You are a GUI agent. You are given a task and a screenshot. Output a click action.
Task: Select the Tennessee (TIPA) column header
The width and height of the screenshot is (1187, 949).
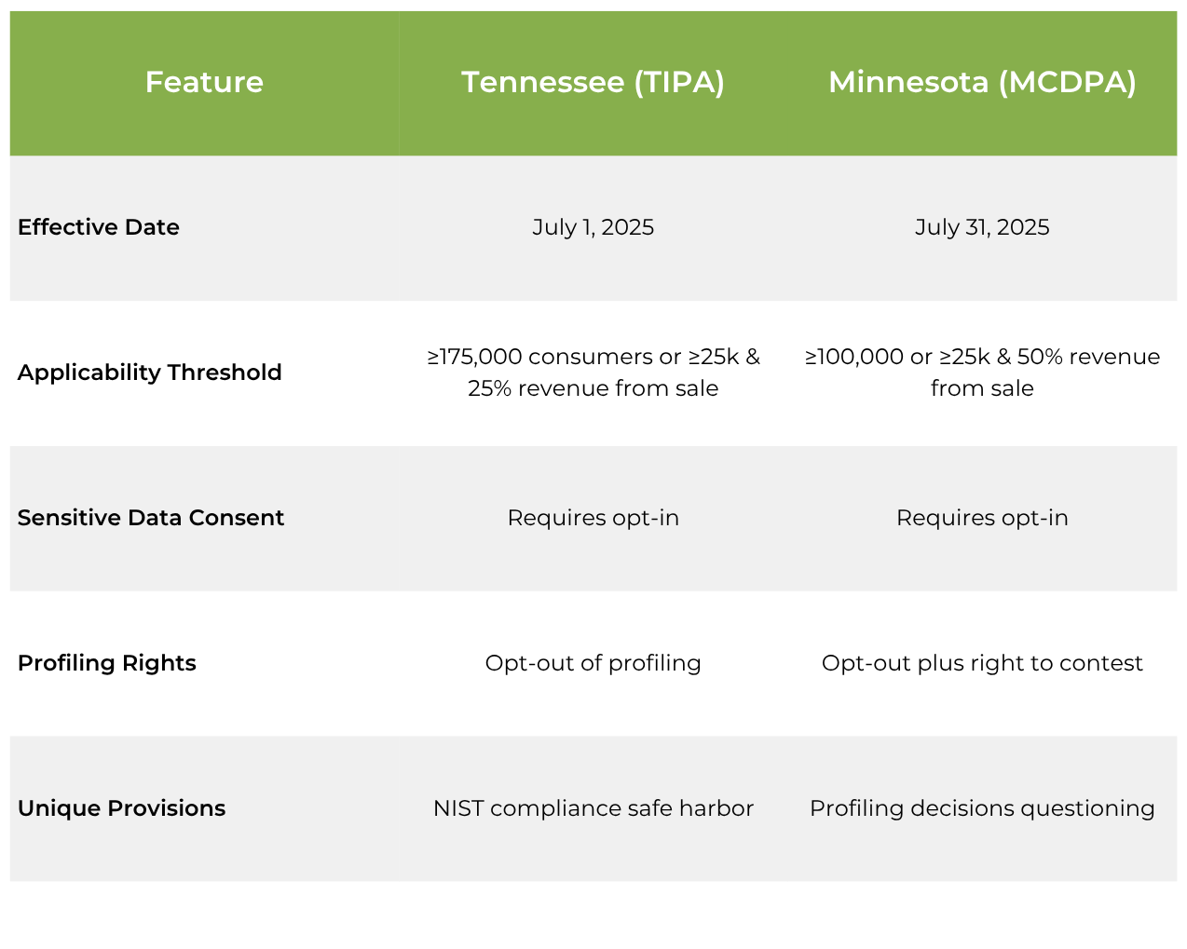(x=593, y=82)
